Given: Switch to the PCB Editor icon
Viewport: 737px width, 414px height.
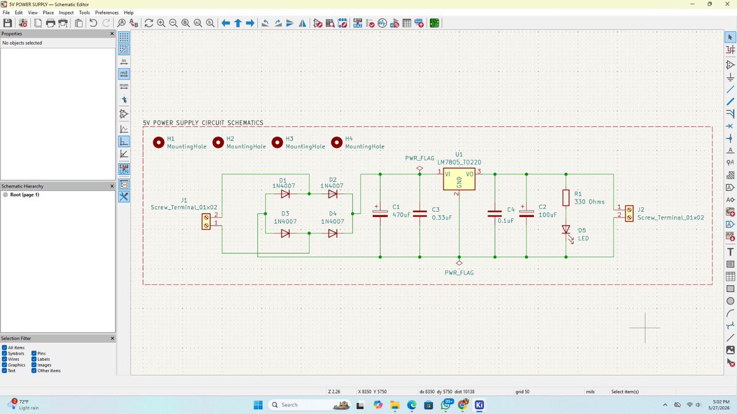Looking at the screenshot, I should point(434,23).
